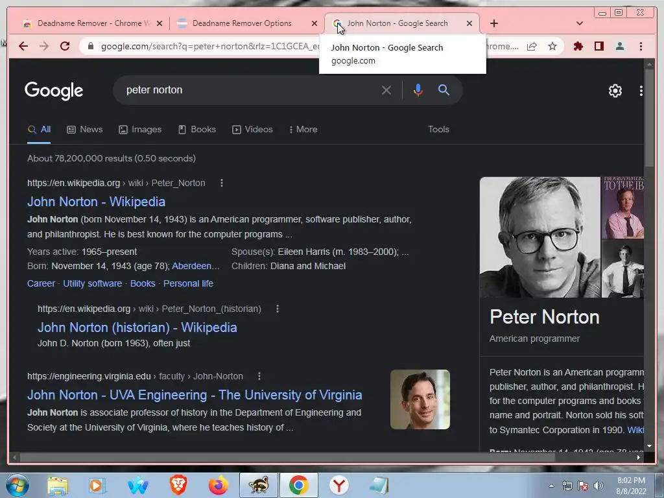Show hidden system tray icons
This screenshot has height=498, width=664.
(551, 486)
